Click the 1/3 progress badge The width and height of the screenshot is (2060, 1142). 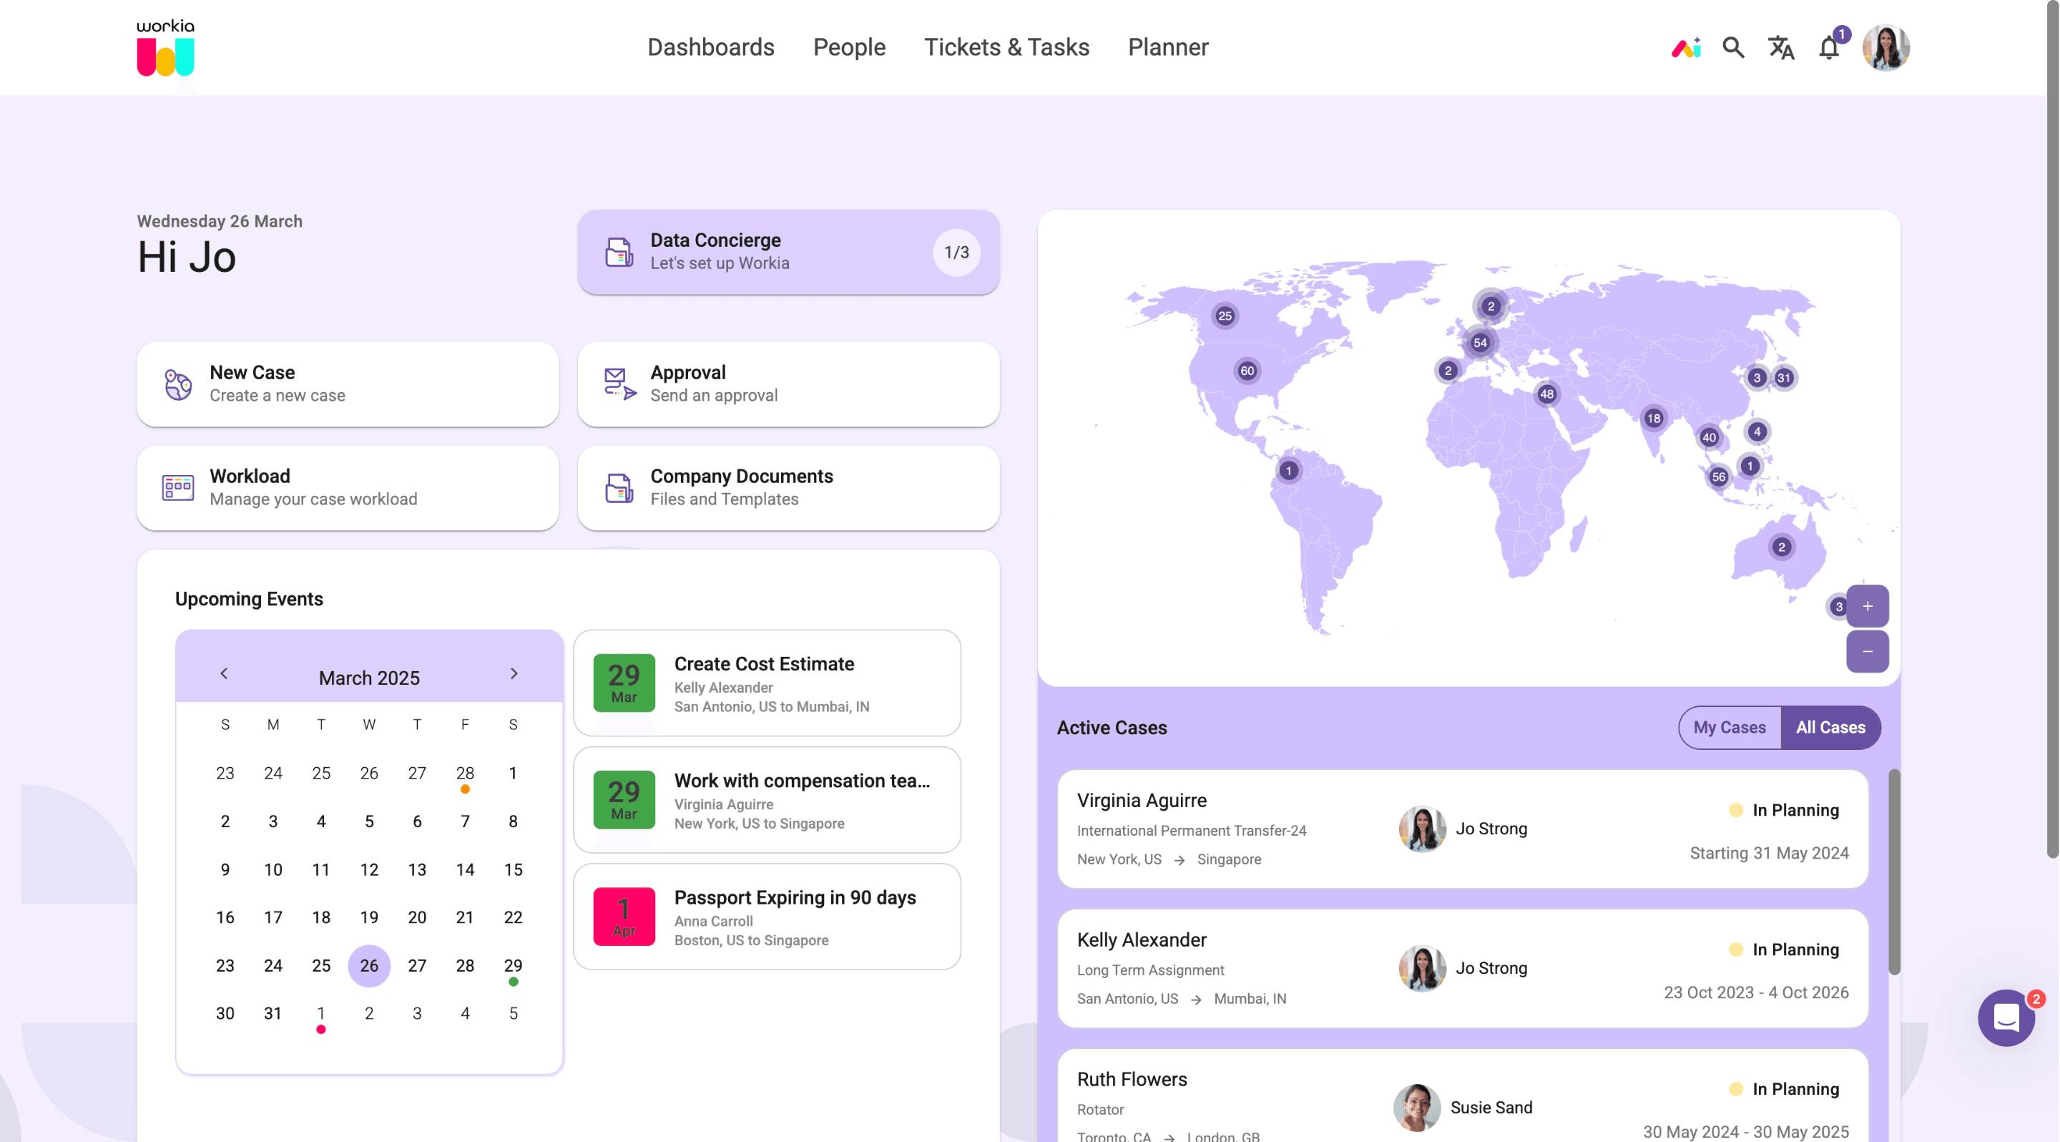click(956, 252)
